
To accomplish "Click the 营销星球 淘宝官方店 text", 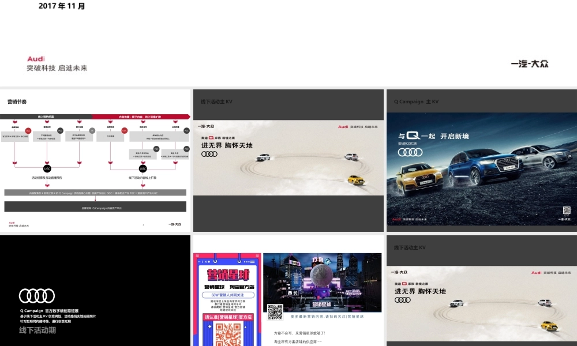I will tap(229, 287).
